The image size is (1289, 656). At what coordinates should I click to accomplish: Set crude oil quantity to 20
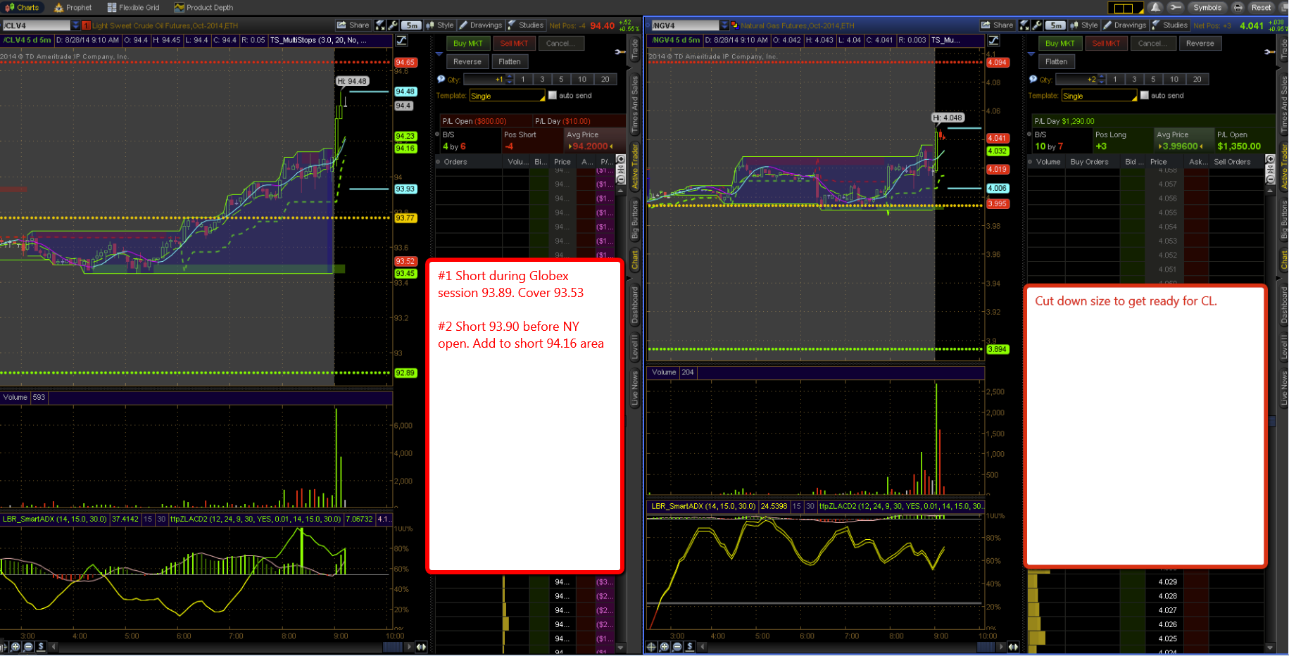(x=605, y=80)
